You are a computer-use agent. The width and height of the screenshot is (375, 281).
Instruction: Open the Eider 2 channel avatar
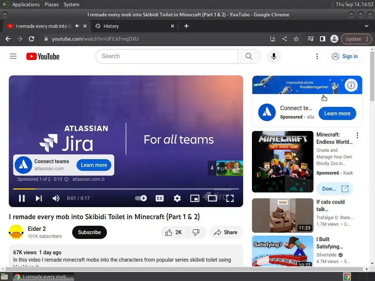point(16,232)
